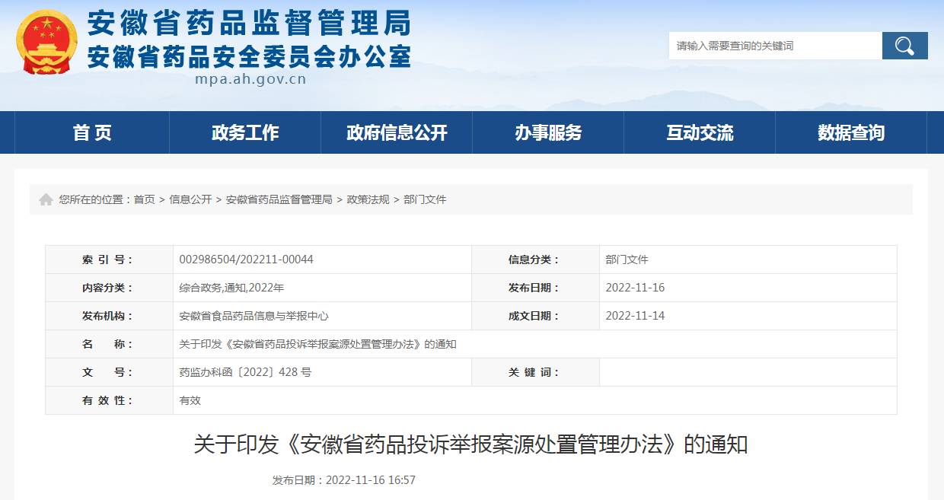Click the mpa.ah.gov.cn domain text

(250, 78)
